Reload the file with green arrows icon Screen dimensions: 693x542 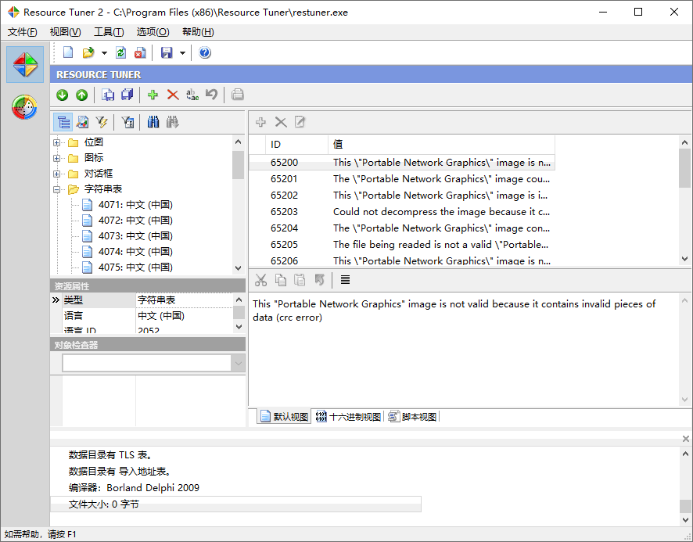click(120, 52)
